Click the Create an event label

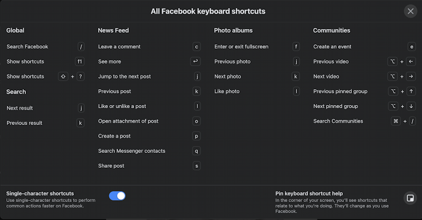click(332, 46)
